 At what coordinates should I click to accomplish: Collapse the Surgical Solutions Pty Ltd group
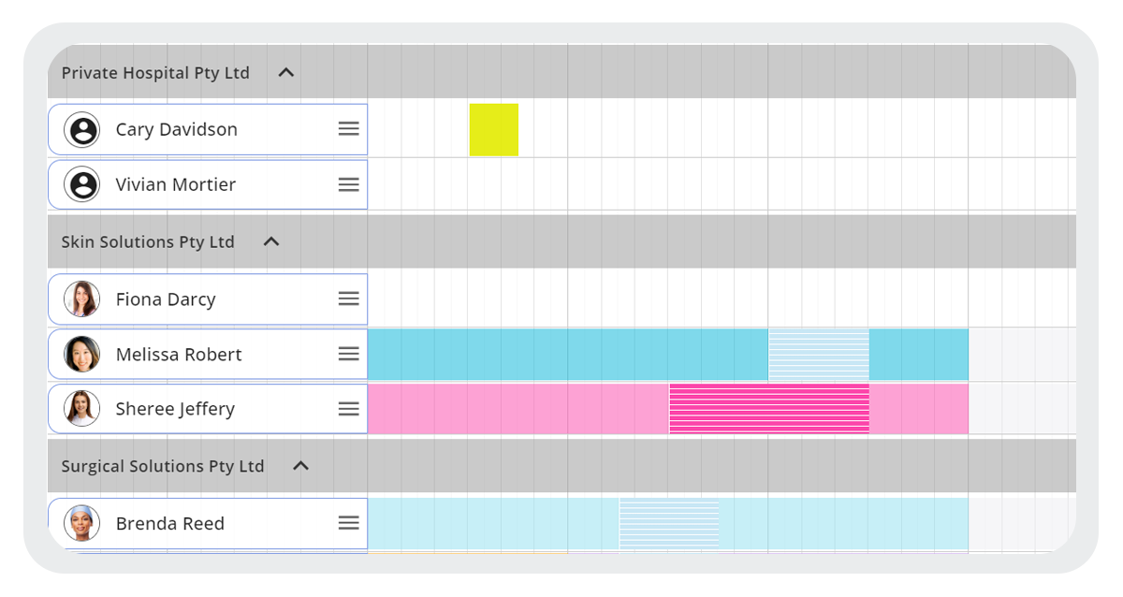click(x=300, y=465)
